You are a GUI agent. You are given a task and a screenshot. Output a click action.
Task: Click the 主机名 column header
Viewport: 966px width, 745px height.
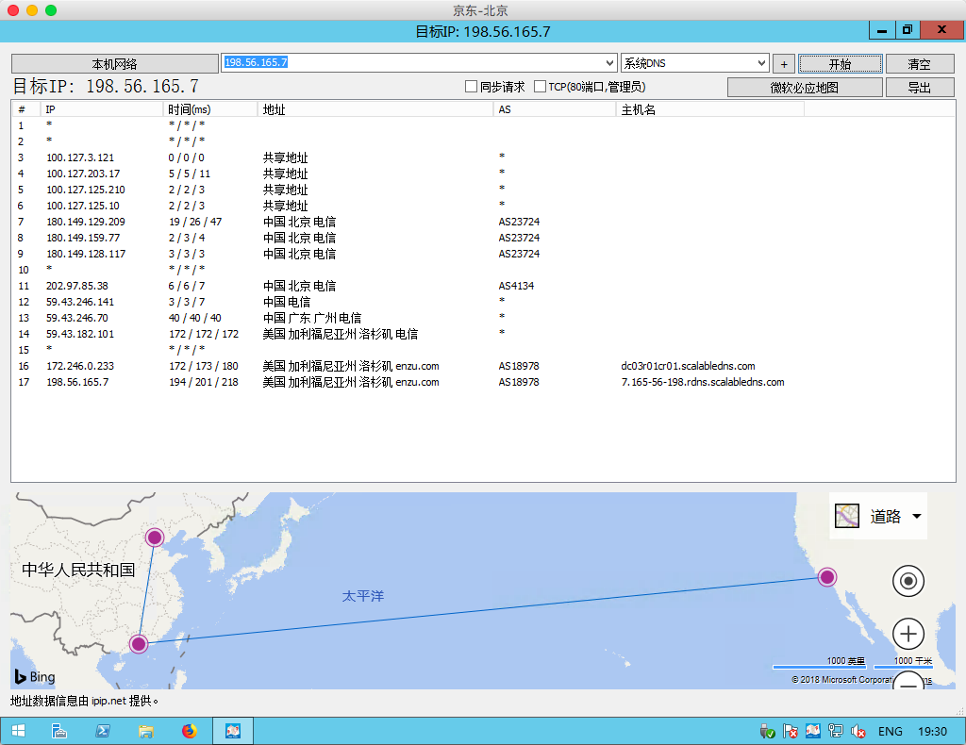709,109
